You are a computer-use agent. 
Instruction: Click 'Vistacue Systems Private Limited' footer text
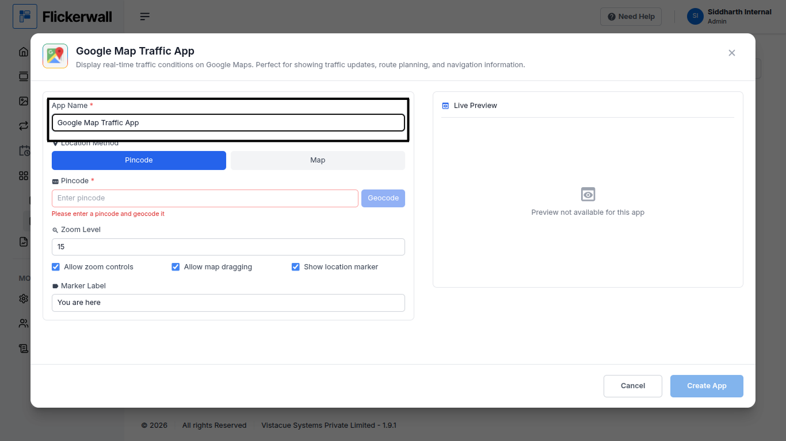(x=319, y=425)
